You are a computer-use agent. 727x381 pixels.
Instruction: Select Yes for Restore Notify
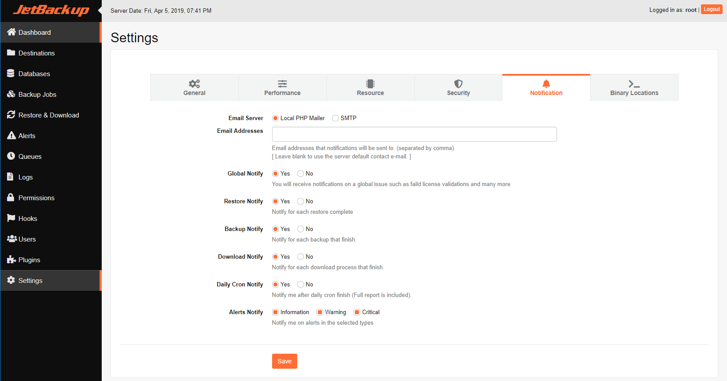coord(275,201)
